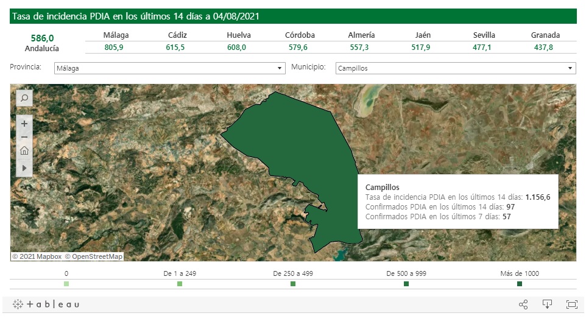Click the Más de 1000 legend label

[520, 273]
